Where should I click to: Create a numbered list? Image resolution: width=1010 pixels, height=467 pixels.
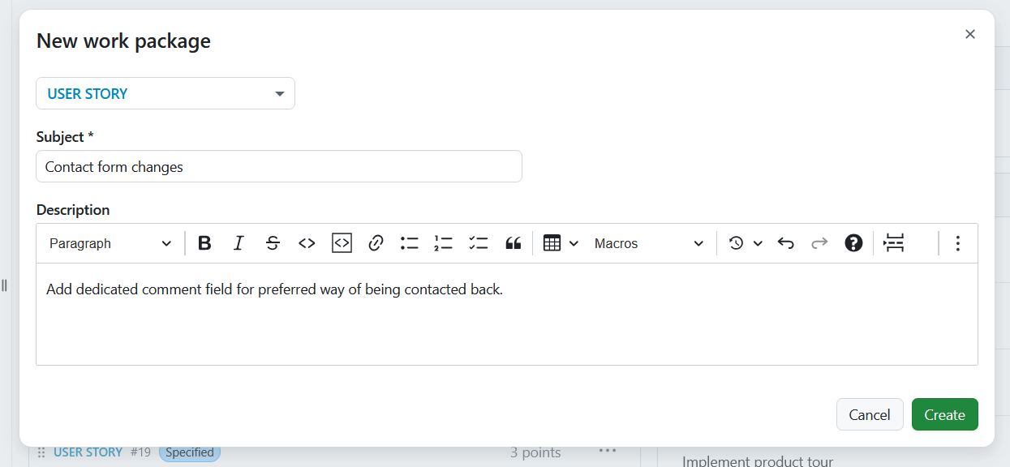click(443, 242)
